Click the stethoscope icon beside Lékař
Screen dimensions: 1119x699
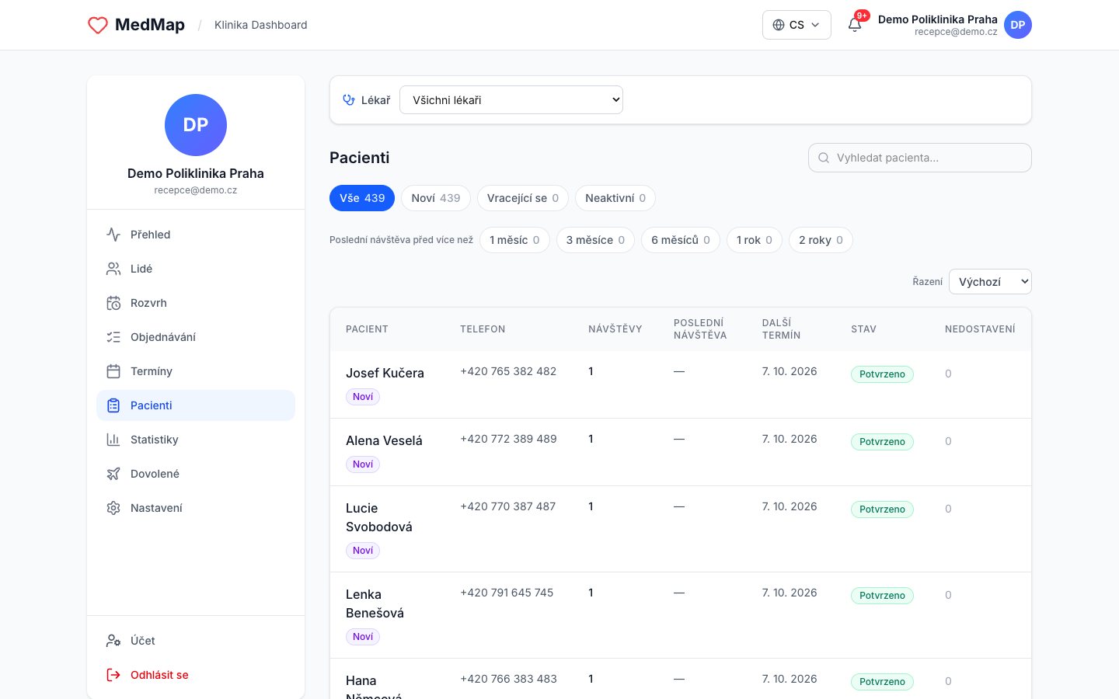pyautogui.click(x=349, y=100)
